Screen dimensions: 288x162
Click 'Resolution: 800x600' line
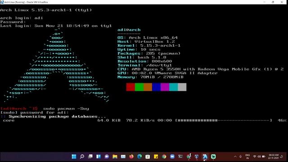[x=145, y=61]
